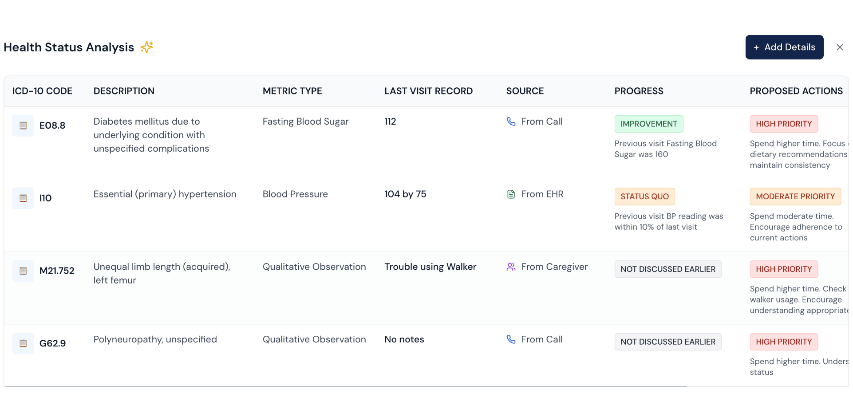
Task: Click the clipboard icon beside I10
Action: (x=23, y=198)
